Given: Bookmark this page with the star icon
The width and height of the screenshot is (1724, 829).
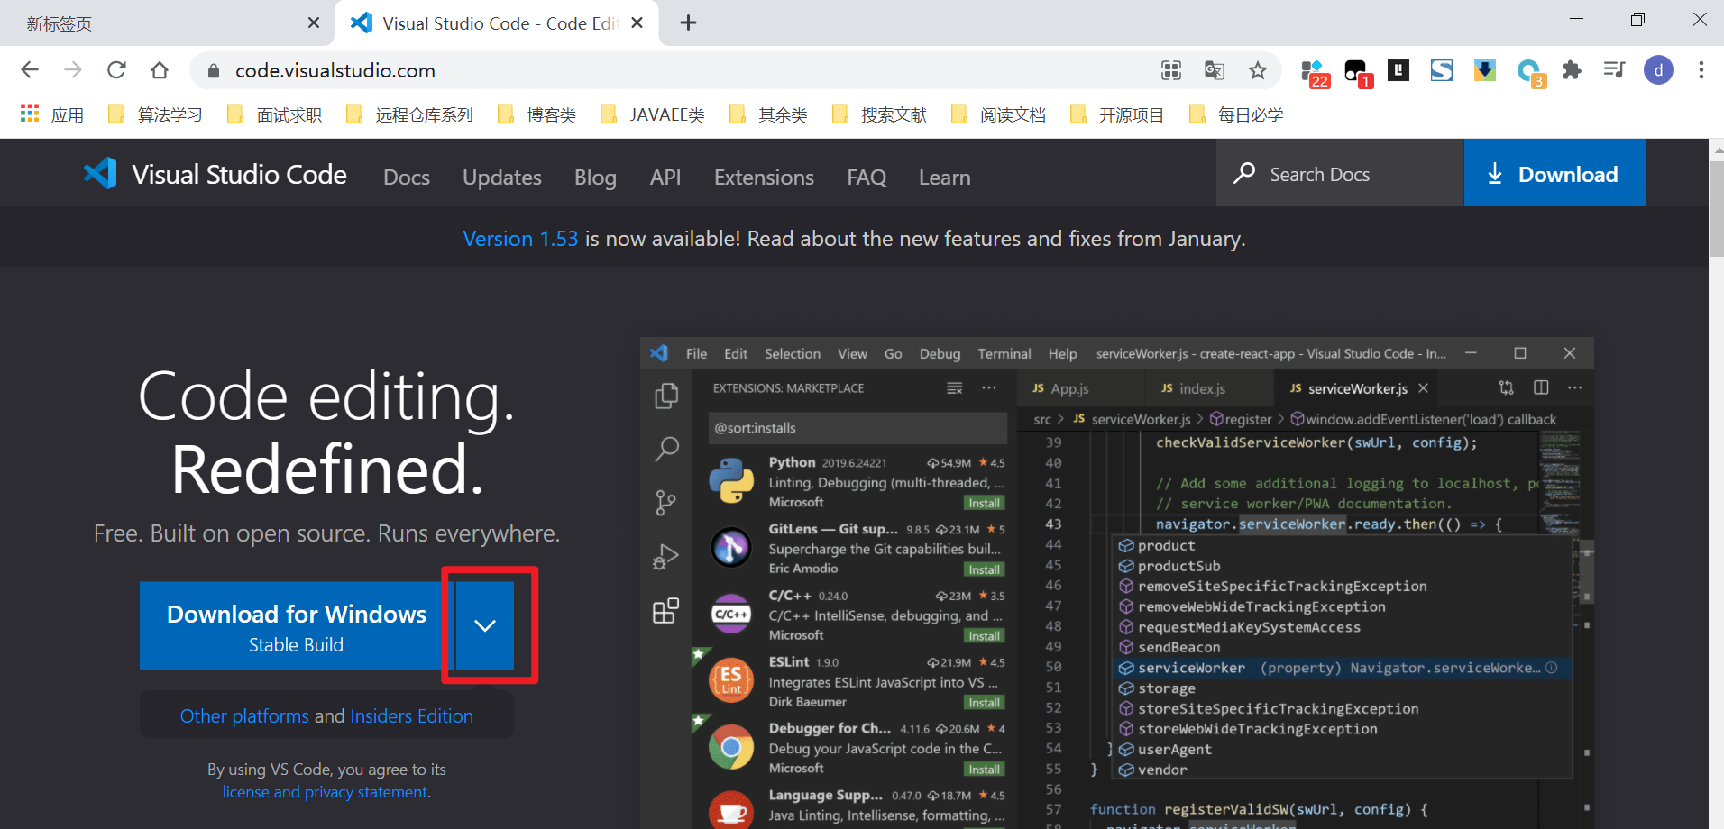Looking at the screenshot, I should click(x=1258, y=70).
